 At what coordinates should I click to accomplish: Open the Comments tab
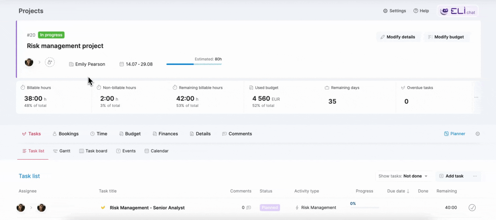[x=237, y=134]
